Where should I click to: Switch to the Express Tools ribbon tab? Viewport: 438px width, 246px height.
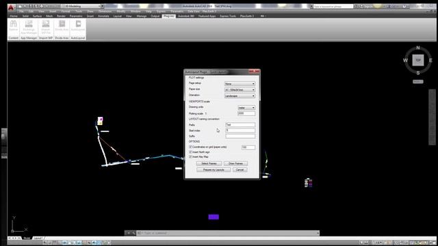click(x=228, y=16)
